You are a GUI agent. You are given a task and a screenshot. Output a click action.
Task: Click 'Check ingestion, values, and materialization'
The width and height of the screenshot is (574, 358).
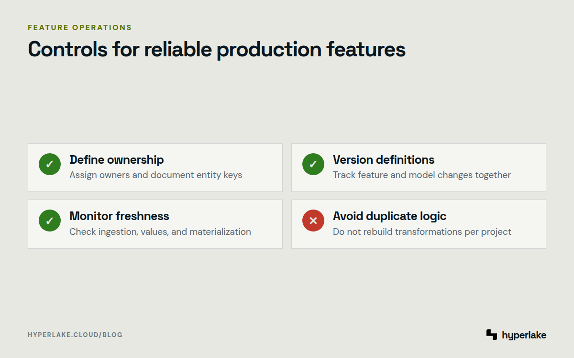[x=160, y=232]
